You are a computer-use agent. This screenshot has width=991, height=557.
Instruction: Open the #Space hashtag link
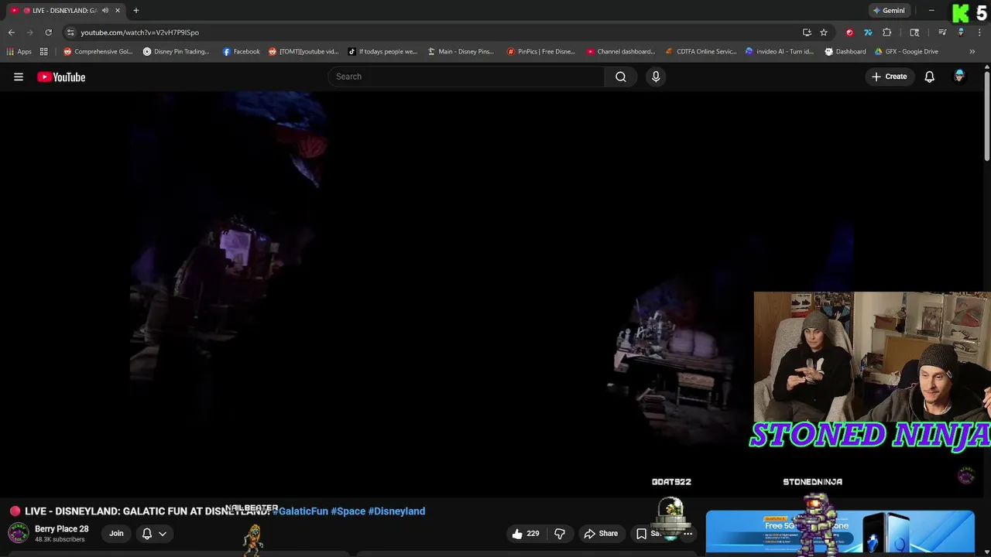click(x=348, y=511)
